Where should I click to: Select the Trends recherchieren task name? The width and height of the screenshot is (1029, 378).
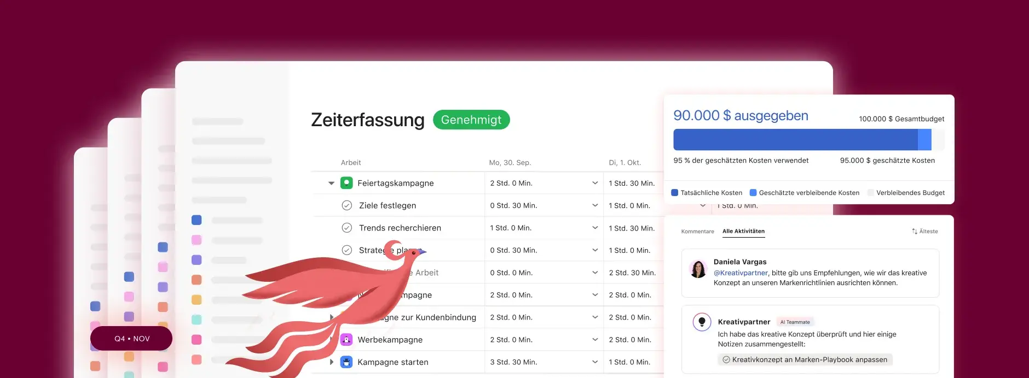[400, 228]
